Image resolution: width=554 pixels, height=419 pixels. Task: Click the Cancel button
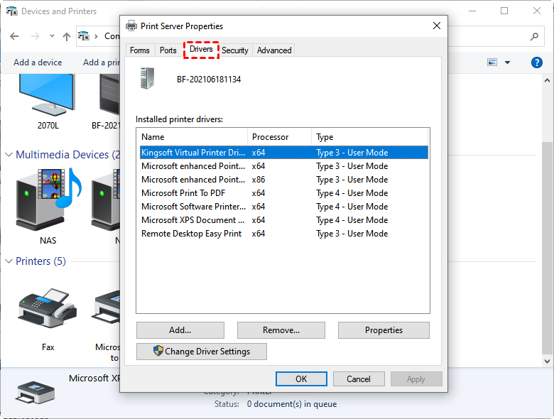pos(359,379)
